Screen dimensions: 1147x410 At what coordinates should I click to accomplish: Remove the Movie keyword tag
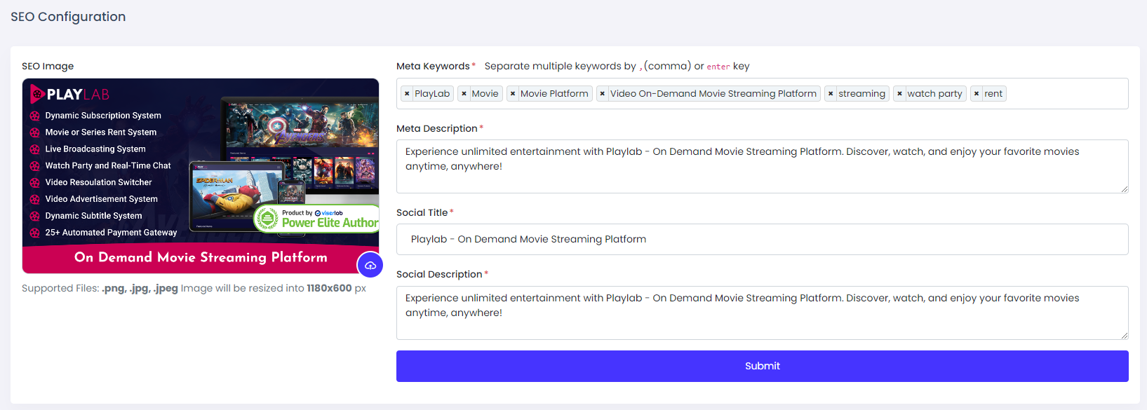(464, 94)
